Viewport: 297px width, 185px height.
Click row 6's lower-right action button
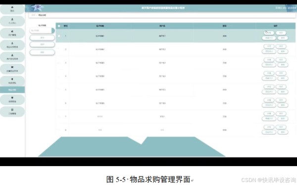click(x=283, y=105)
